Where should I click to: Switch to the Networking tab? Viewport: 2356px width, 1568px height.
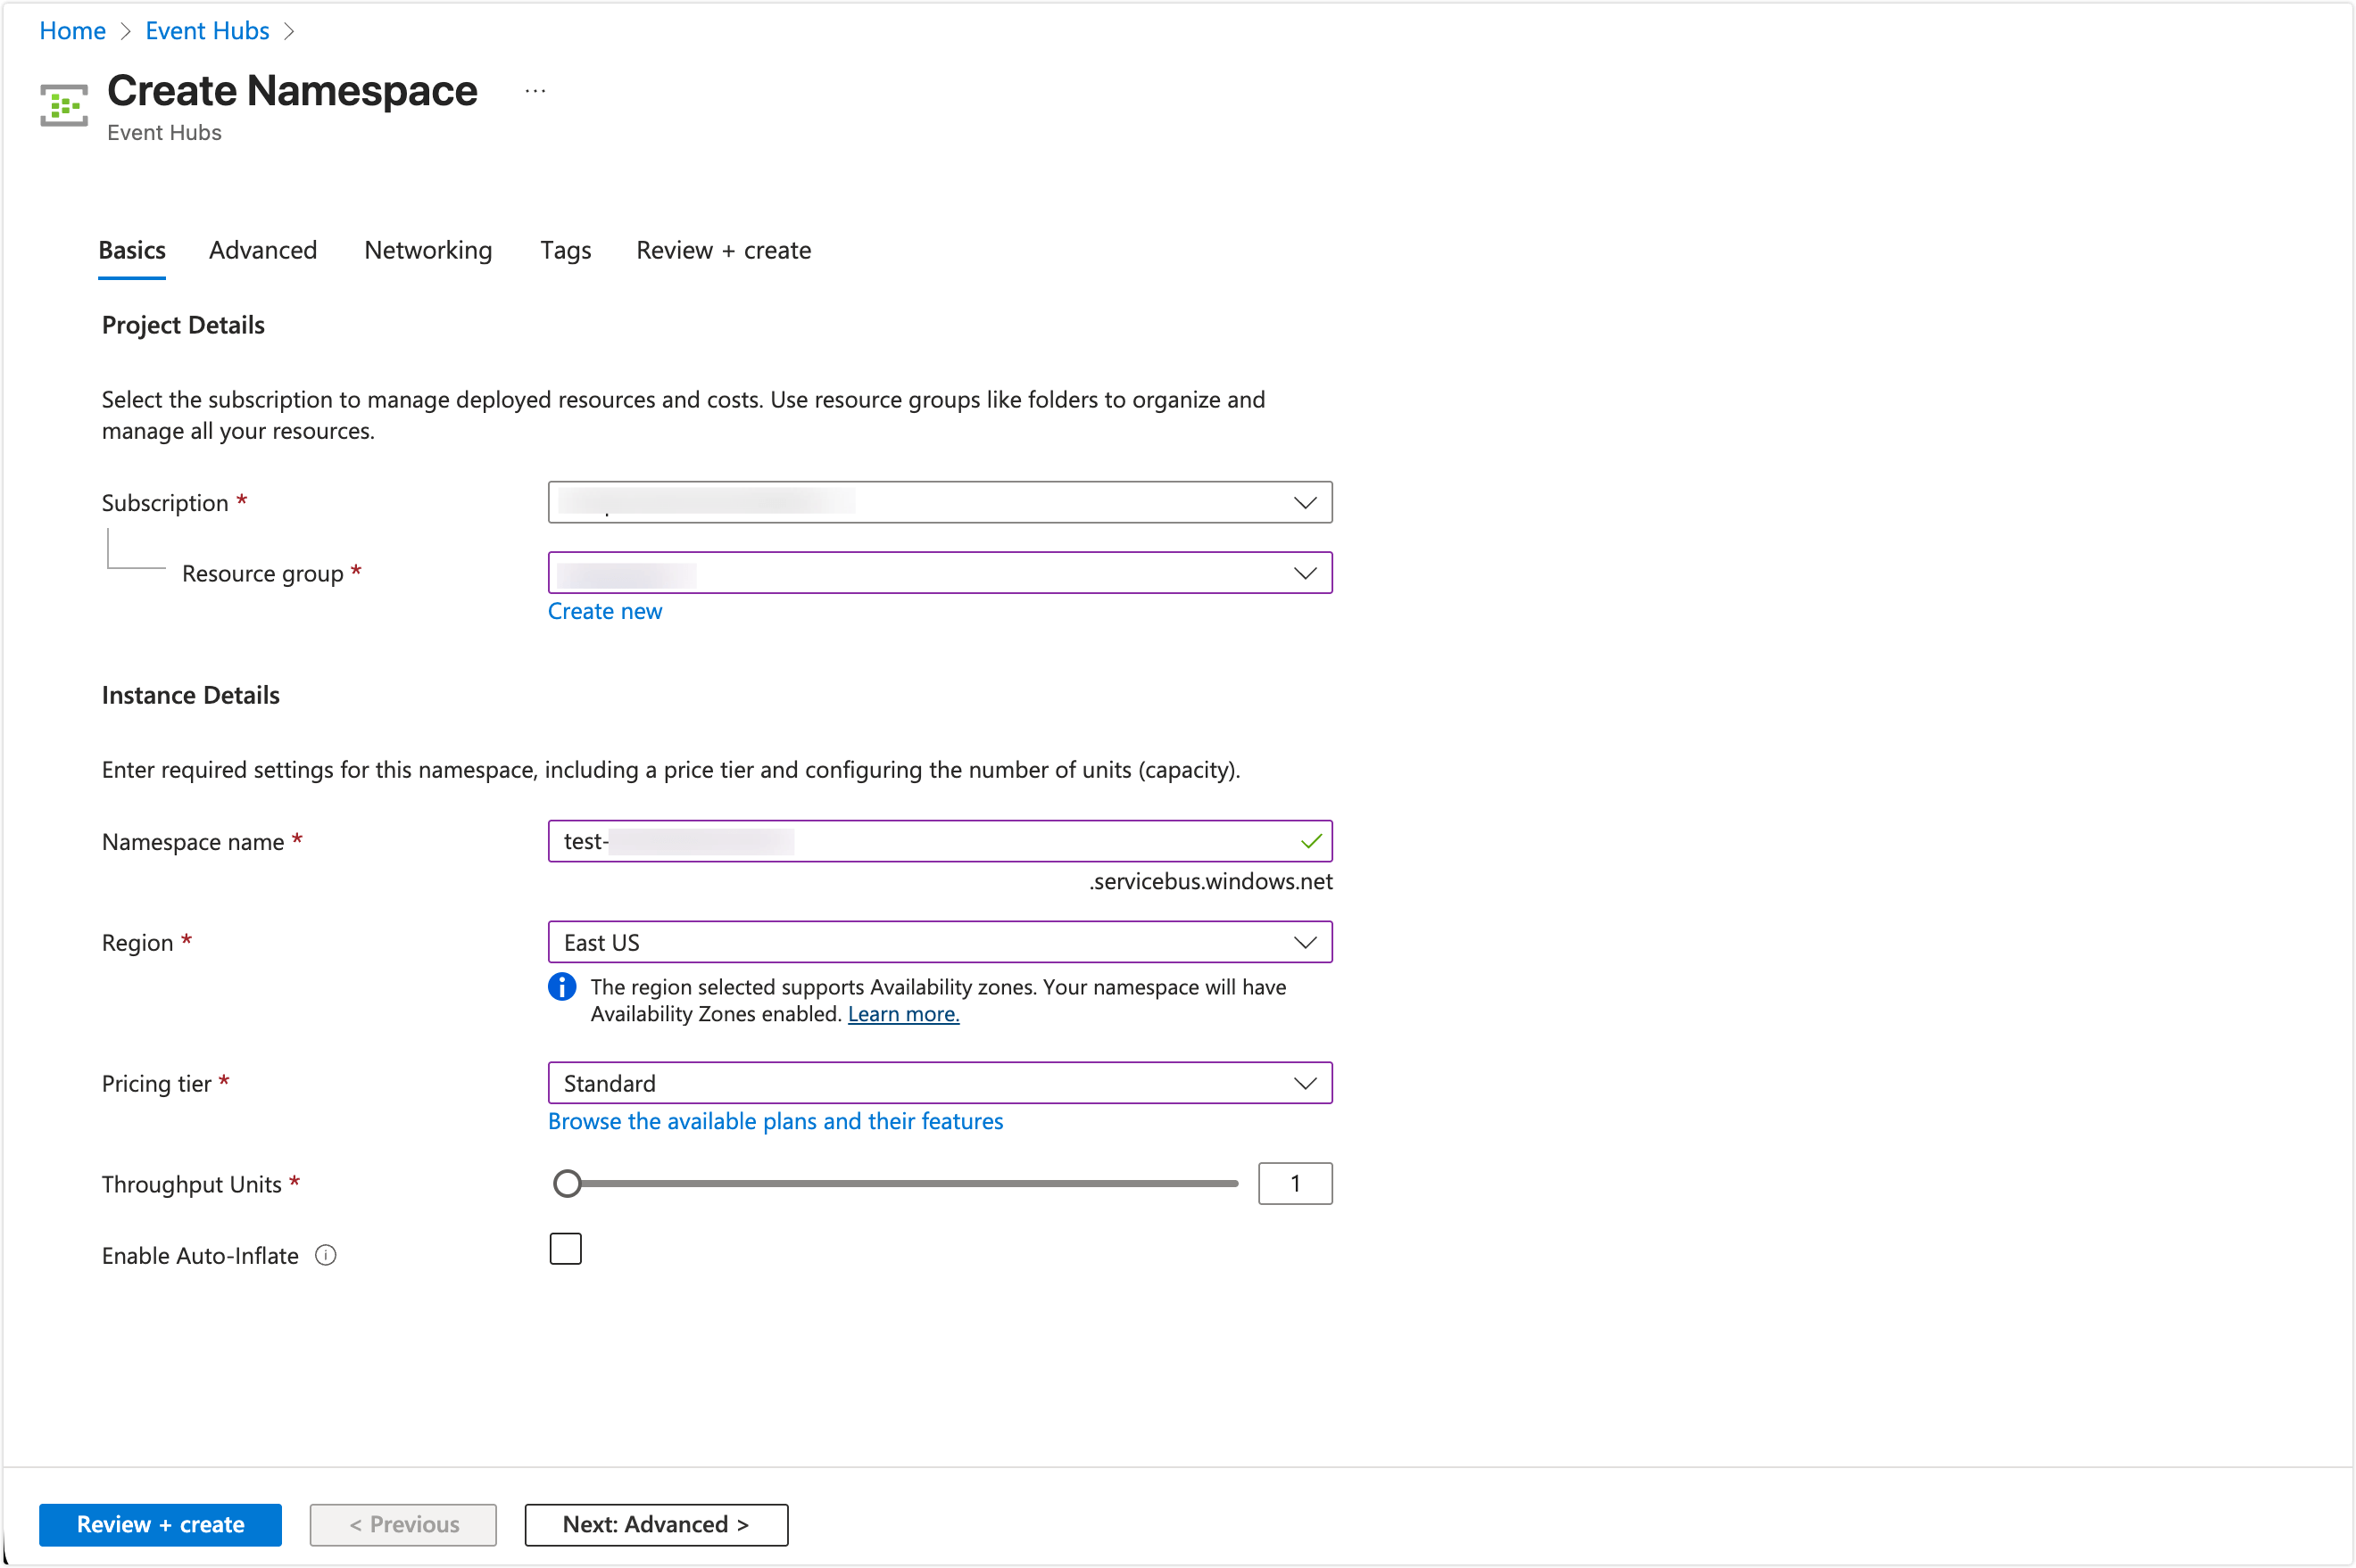tap(427, 250)
